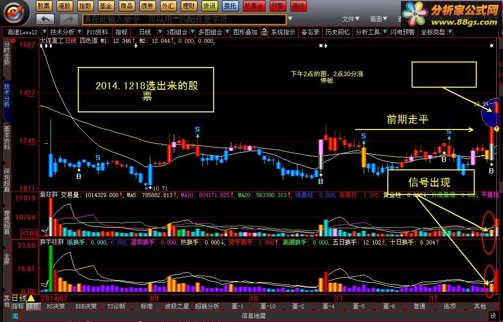Click 历史回忆 in the toolbar
This screenshot has height=322, width=503.
coord(337,32)
